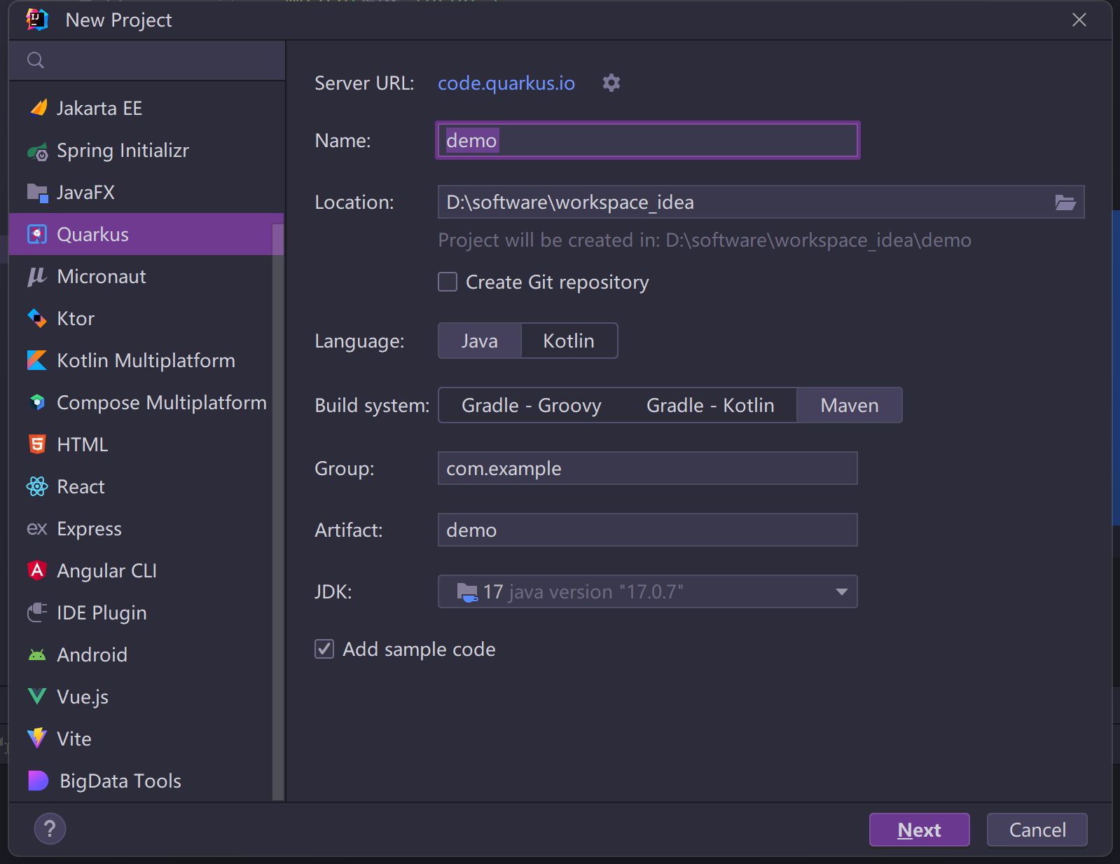The width and height of the screenshot is (1120, 864).
Task: Select the Android list row
Action: click(140, 654)
